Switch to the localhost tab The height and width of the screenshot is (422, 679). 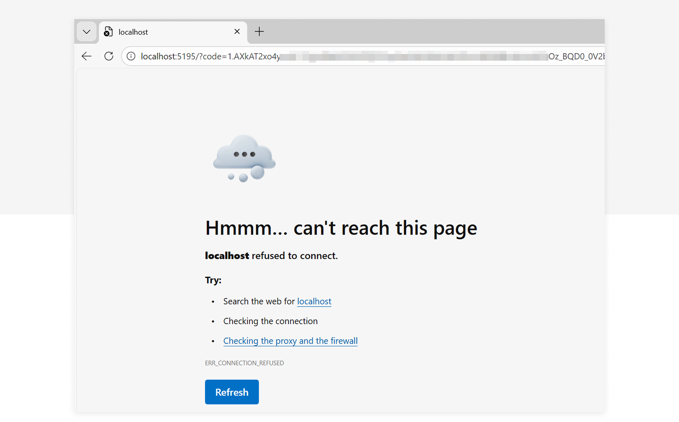[159, 32]
